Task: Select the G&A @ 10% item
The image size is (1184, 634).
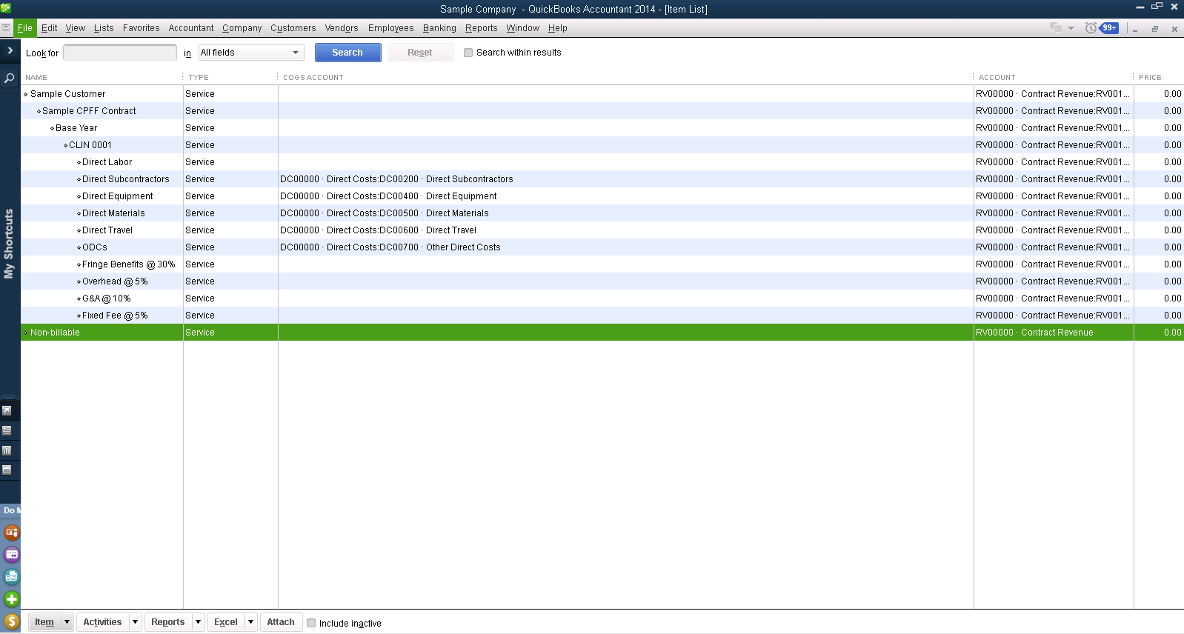Action: [x=602, y=298]
